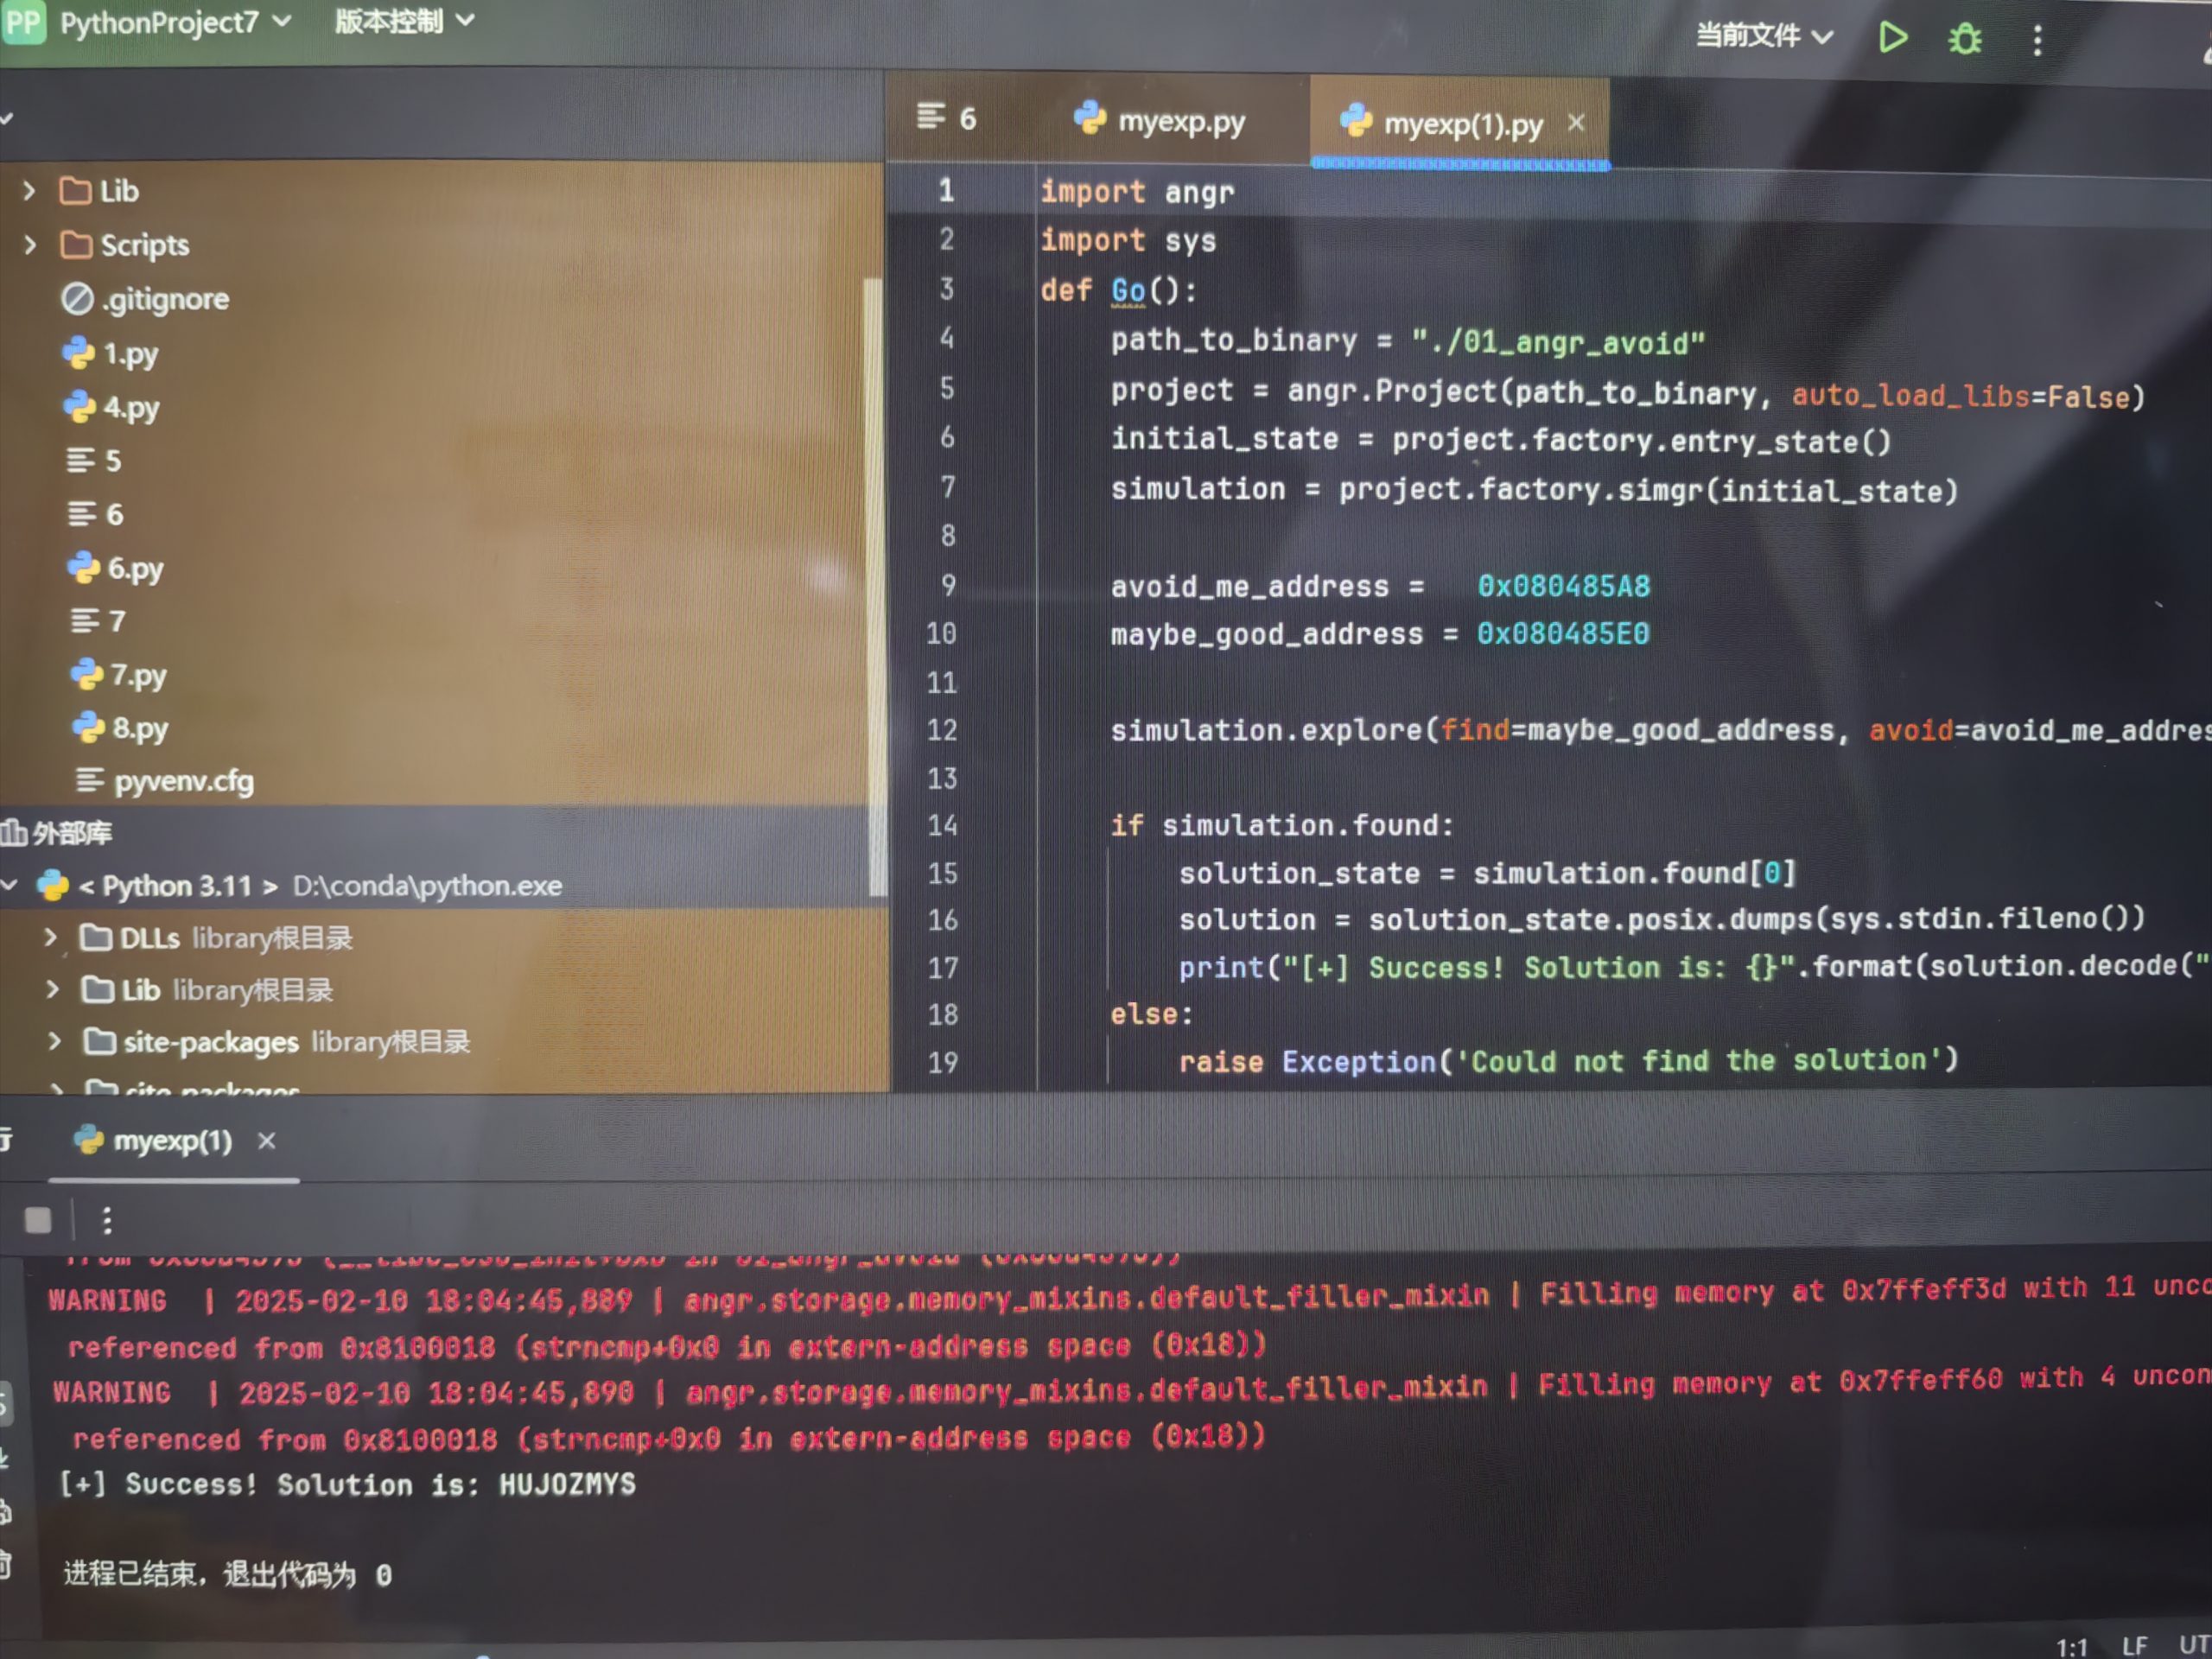This screenshot has width=2212, height=1659.
Task: Expand the Lib library root folder
Action: (x=52, y=989)
